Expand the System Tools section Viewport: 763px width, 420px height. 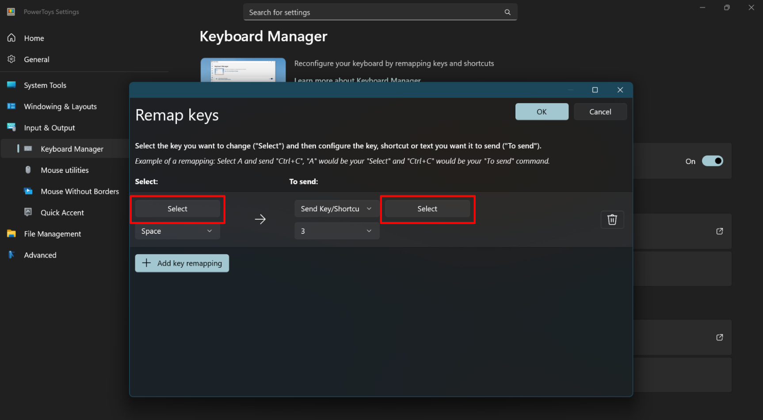[x=45, y=85]
